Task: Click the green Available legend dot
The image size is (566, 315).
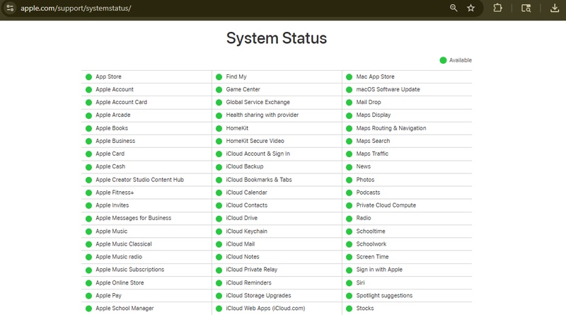Action: tap(443, 60)
